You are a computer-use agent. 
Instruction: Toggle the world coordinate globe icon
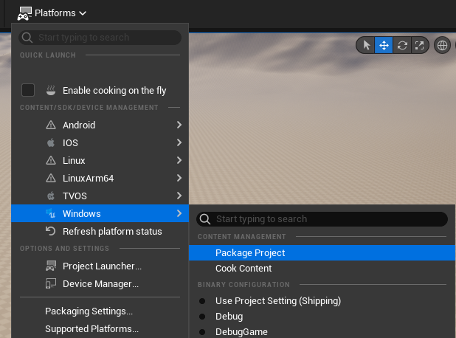pyautogui.click(x=443, y=46)
